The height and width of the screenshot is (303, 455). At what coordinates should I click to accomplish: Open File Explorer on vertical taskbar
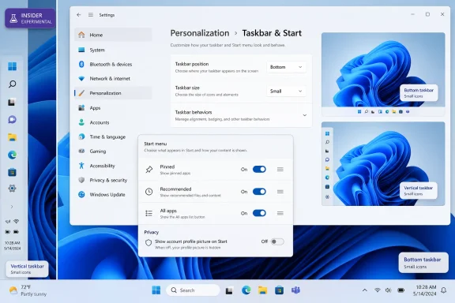[12, 137]
